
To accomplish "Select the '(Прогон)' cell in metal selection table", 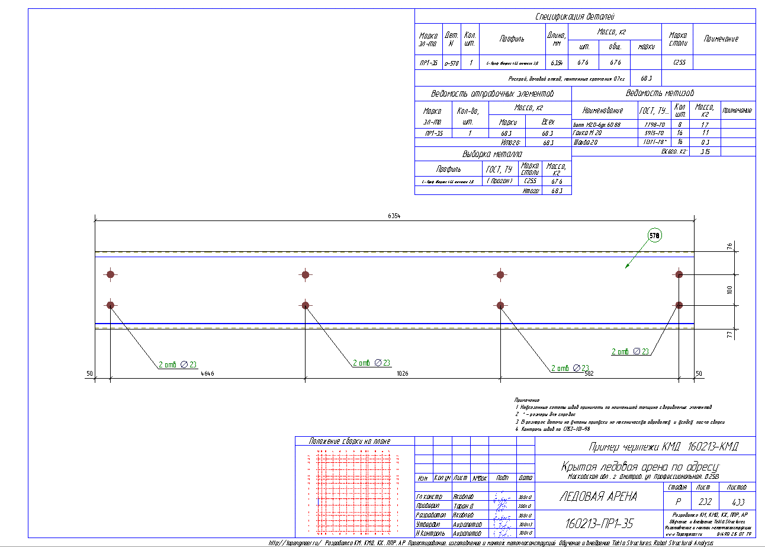I will [500, 181].
